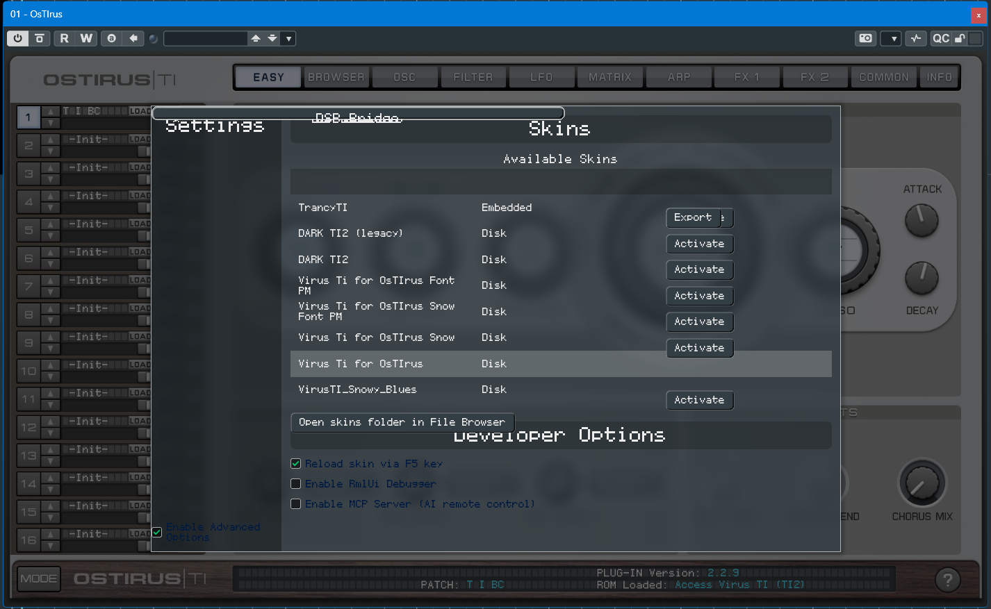Click the bypass-effects icon next to power
The width and height of the screenshot is (991, 609).
40,38
